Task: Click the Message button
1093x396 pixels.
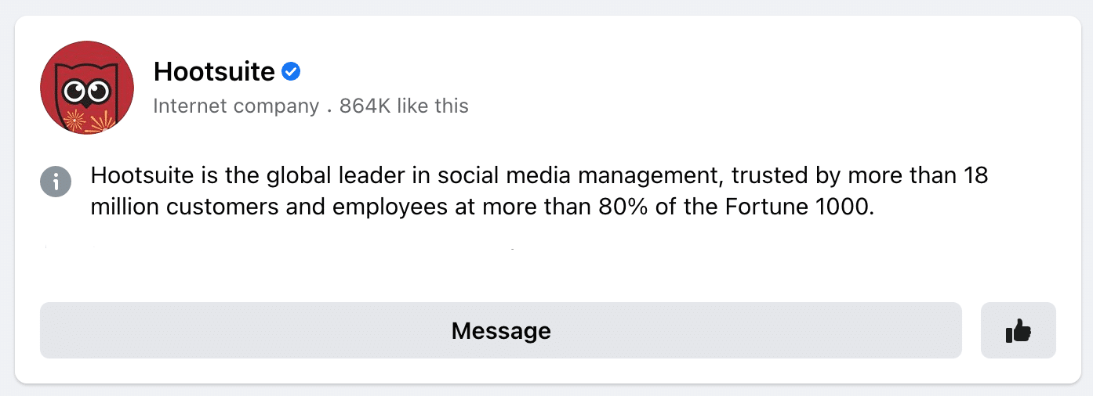Action: (x=501, y=330)
